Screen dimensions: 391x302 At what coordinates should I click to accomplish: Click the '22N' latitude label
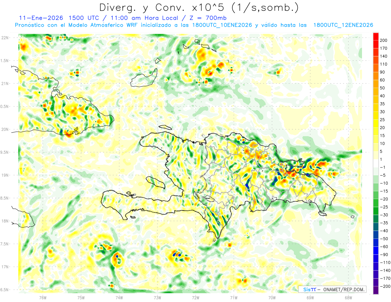click(x=5, y=37)
